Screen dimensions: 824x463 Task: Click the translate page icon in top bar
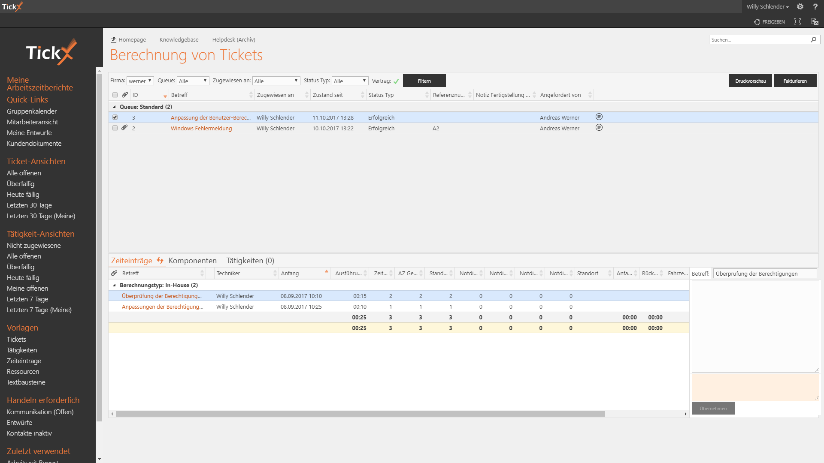(x=815, y=21)
